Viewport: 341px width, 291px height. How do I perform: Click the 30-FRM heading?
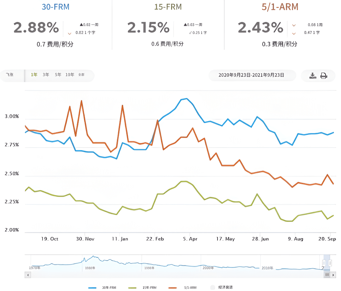(x=56, y=7)
